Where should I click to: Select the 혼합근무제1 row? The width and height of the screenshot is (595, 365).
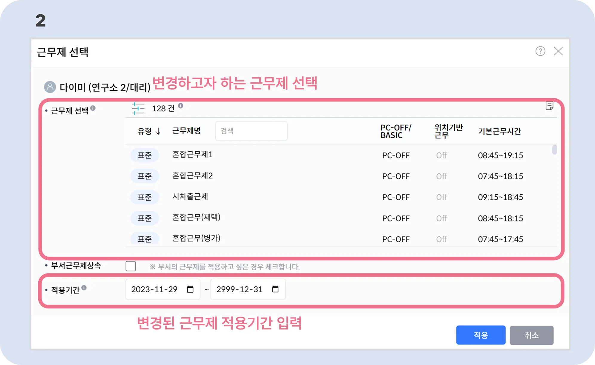coord(192,155)
